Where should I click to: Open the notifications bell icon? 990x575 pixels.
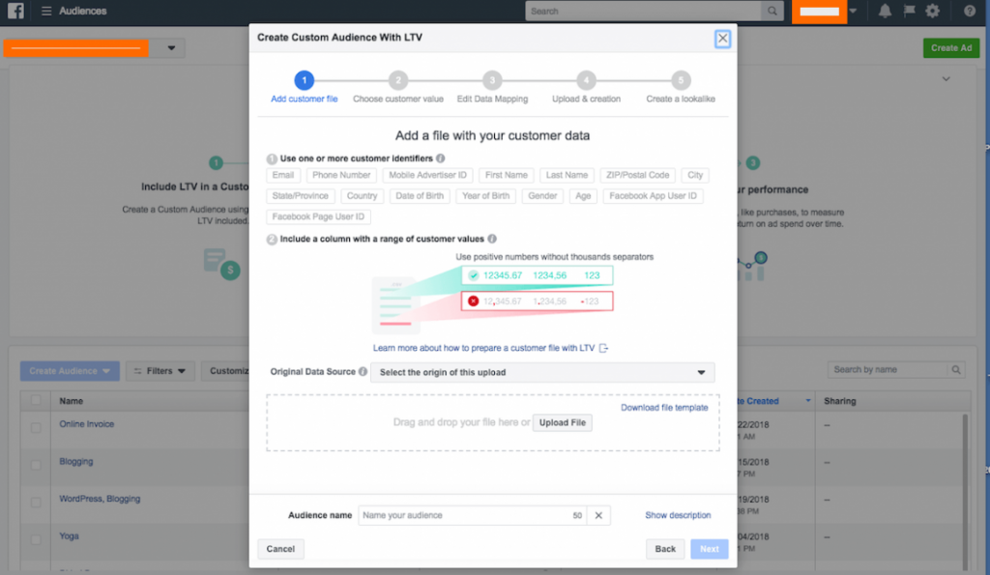(885, 11)
